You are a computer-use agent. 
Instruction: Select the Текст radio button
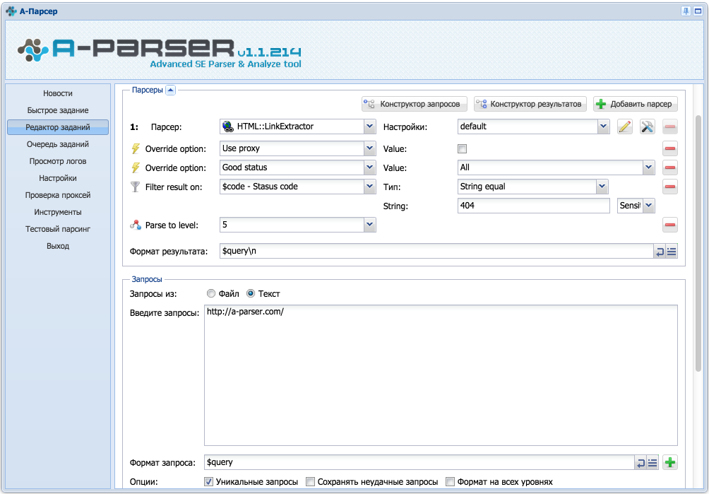[251, 293]
